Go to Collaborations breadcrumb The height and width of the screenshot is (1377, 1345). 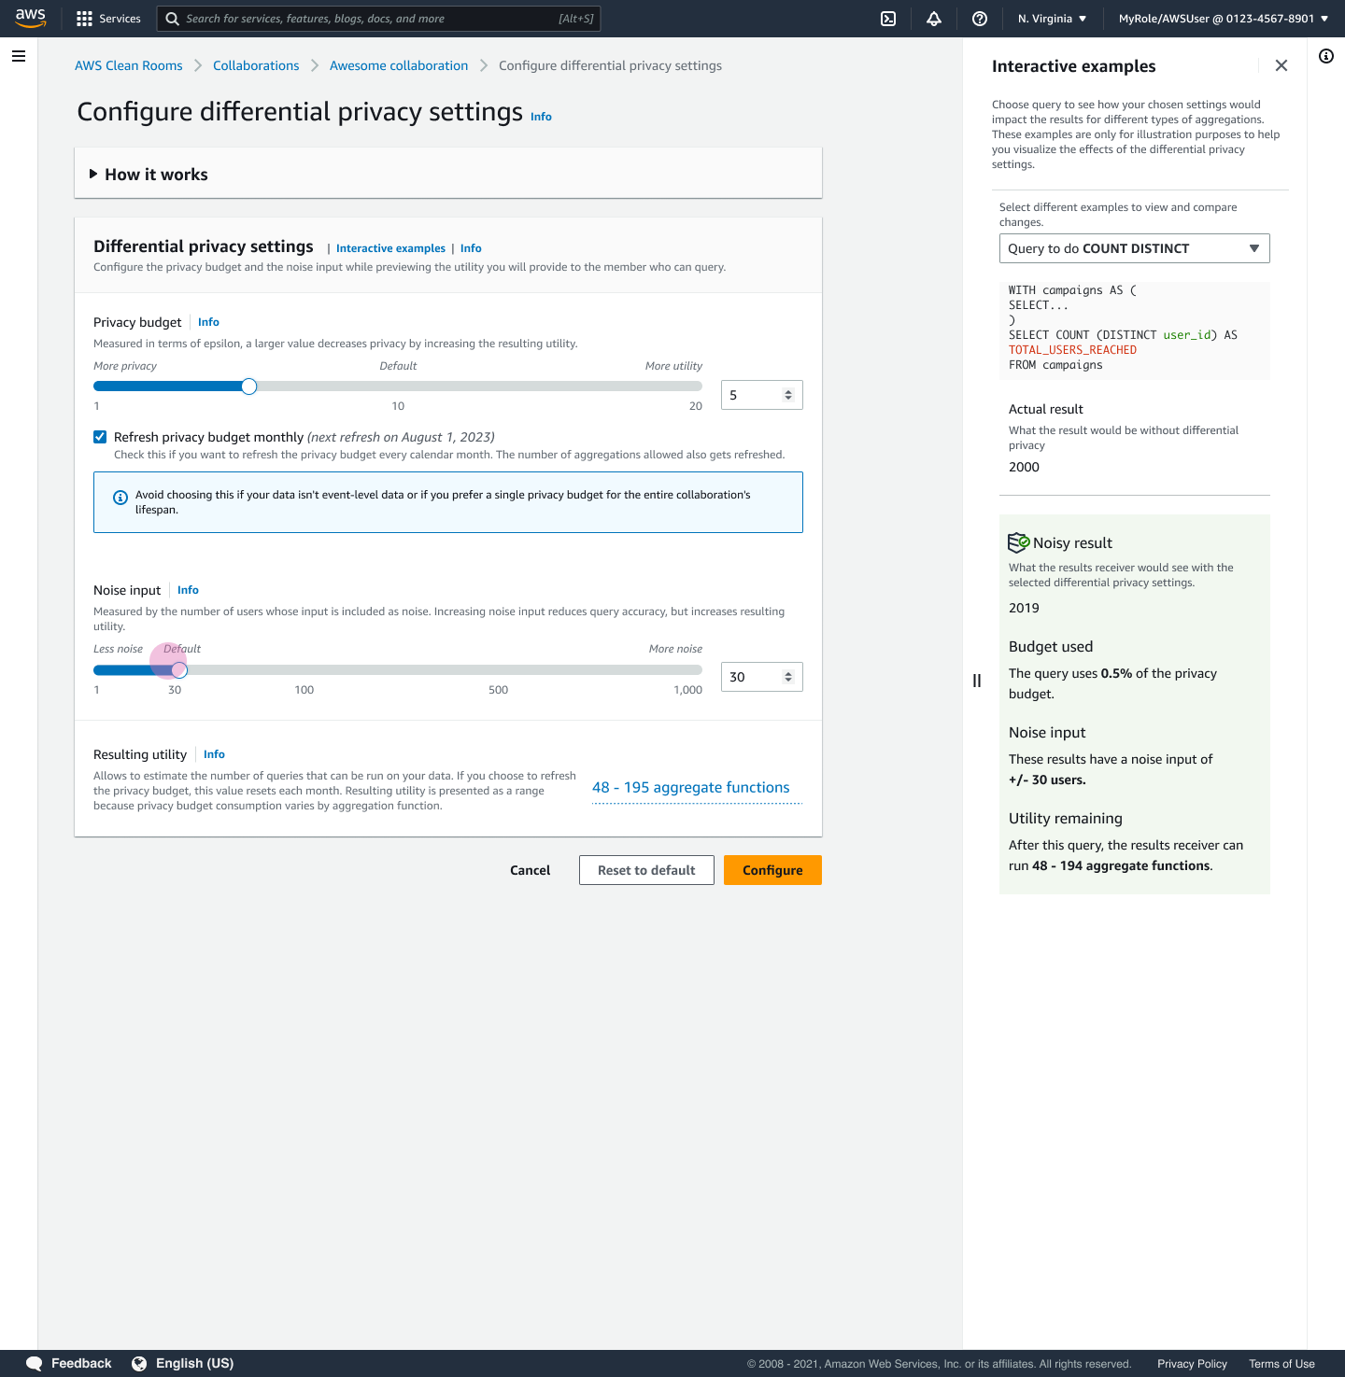[x=256, y=65]
